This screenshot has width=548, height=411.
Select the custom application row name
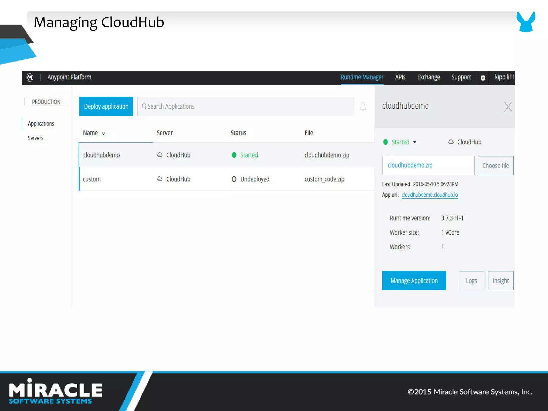pyautogui.click(x=92, y=179)
